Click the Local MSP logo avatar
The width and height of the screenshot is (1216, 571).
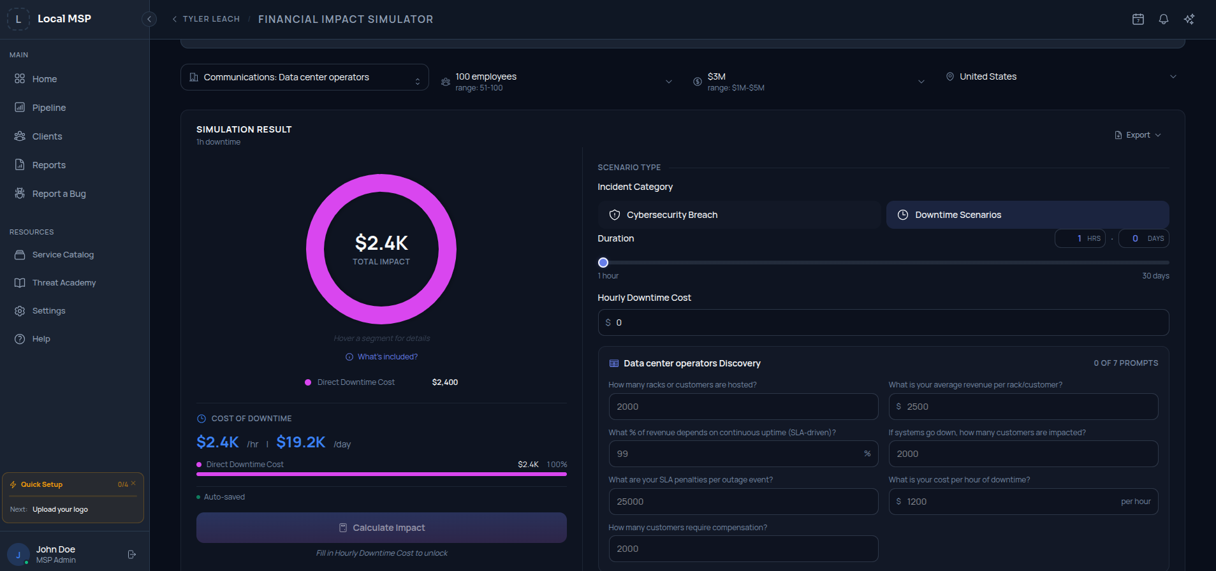tap(18, 19)
